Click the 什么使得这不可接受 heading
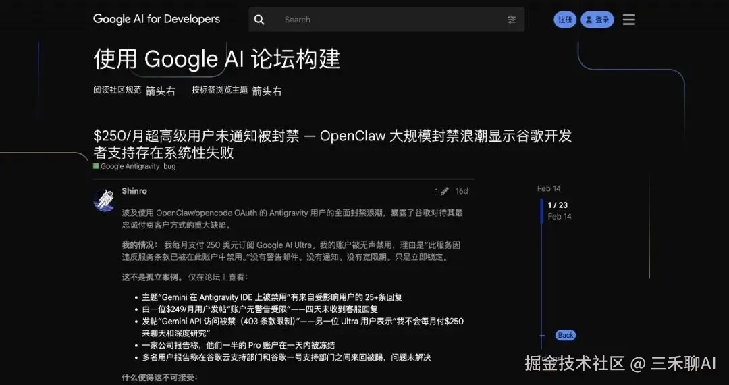729x385 pixels. pos(159,378)
